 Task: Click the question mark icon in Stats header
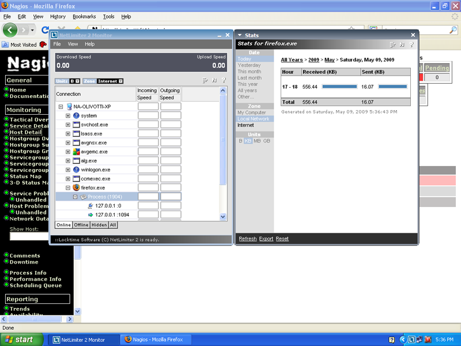411,44
